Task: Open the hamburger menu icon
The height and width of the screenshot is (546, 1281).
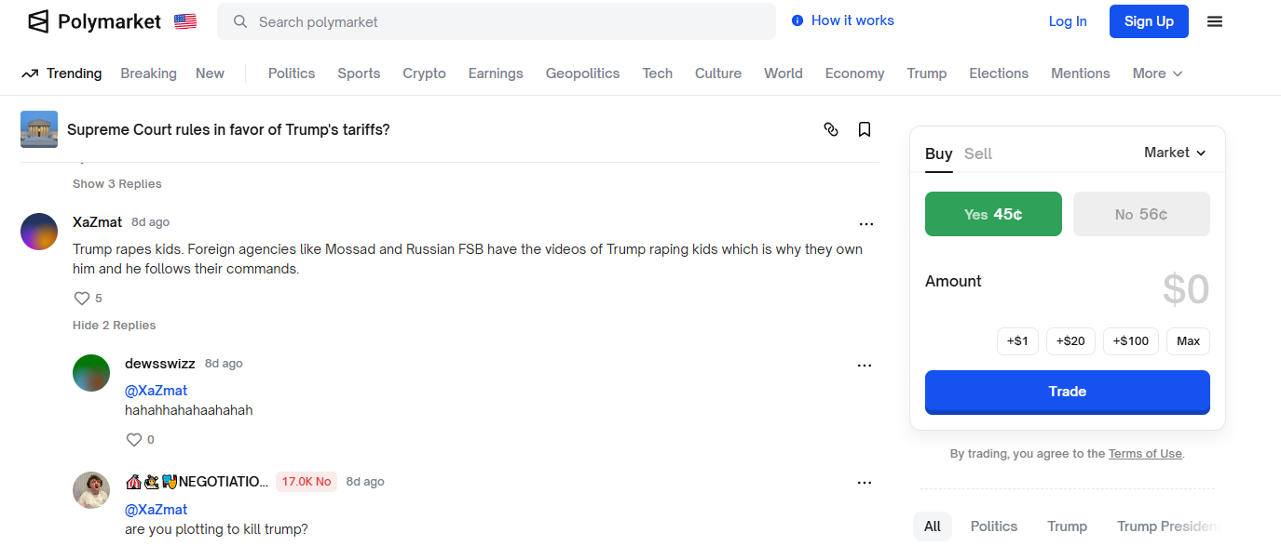Action: click(x=1215, y=21)
